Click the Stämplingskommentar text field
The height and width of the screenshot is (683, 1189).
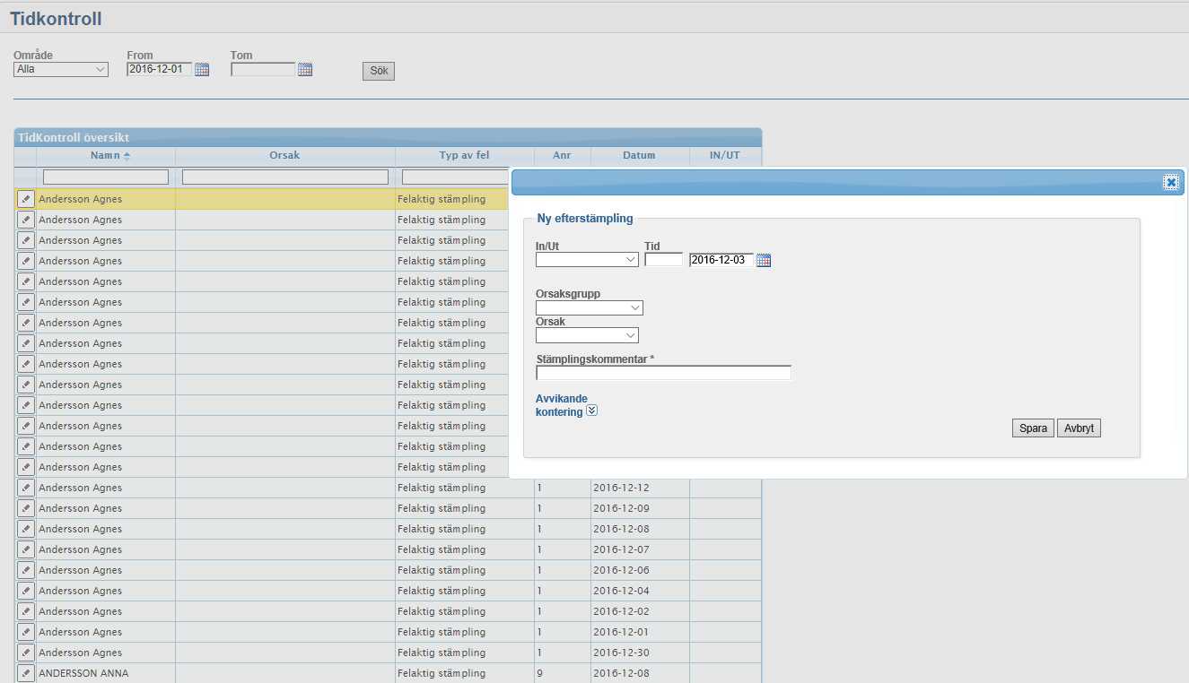coord(663,374)
